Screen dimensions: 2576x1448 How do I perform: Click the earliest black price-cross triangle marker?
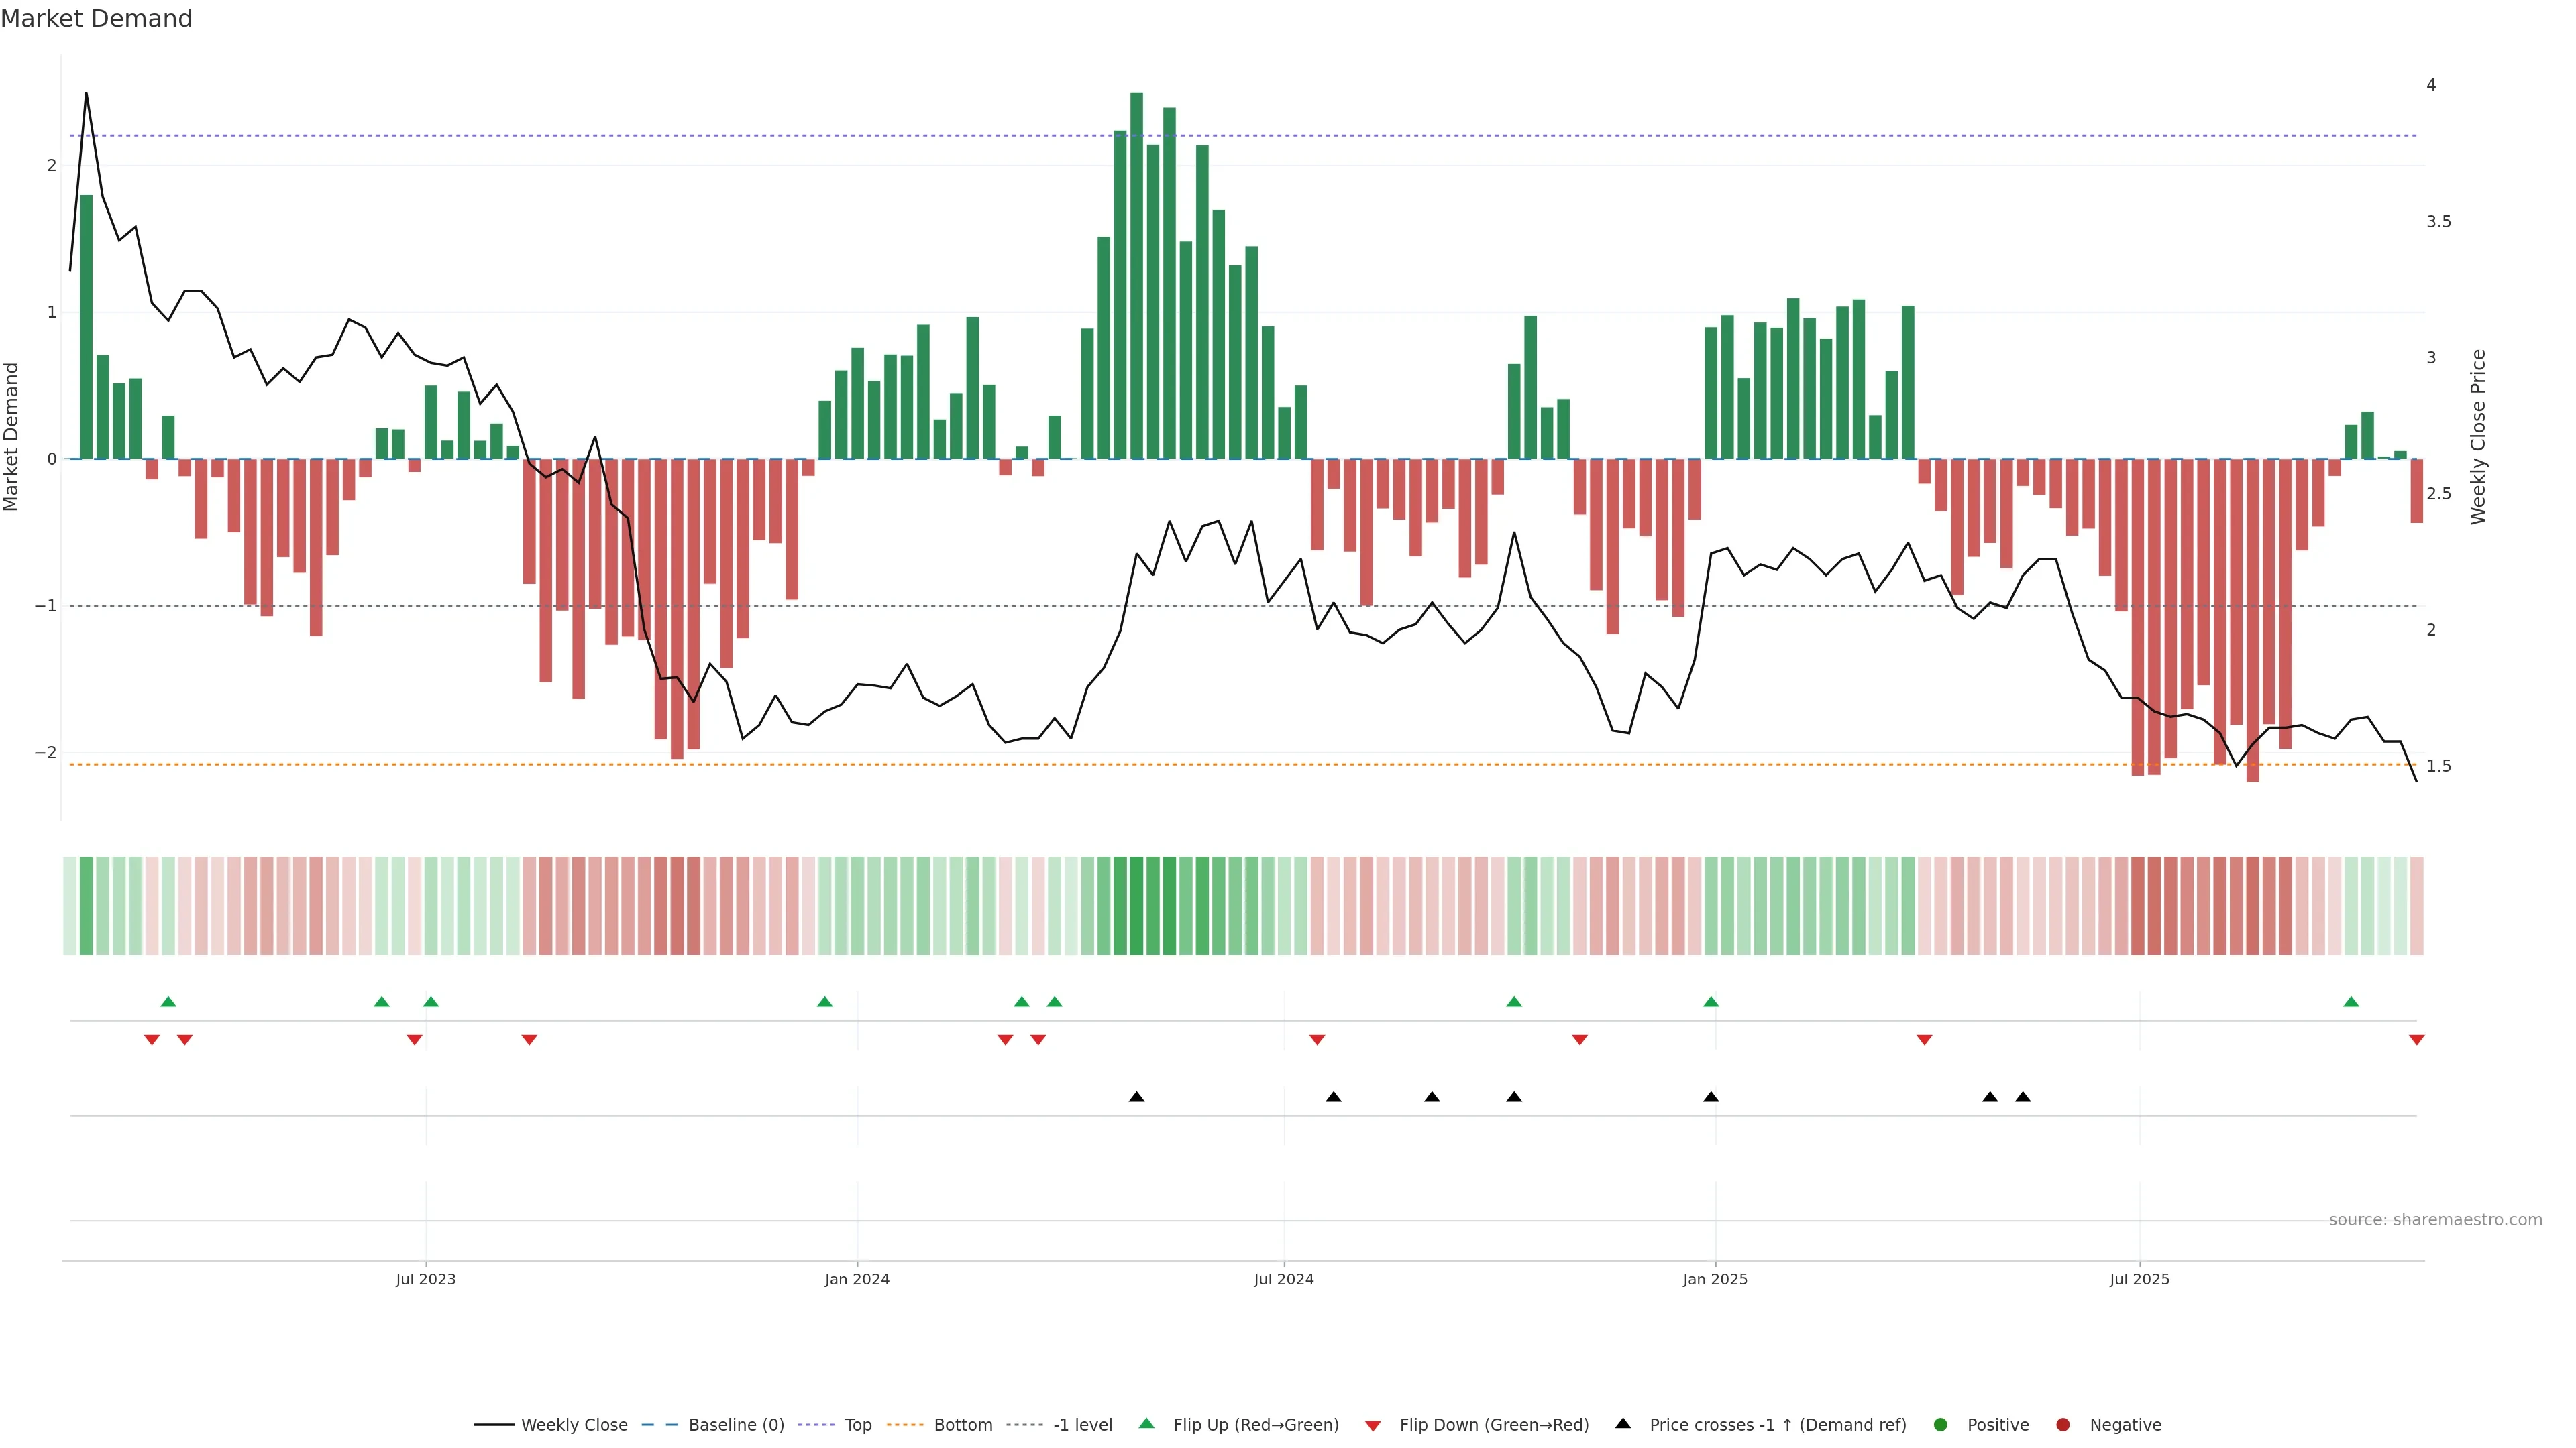tap(1136, 1097)
